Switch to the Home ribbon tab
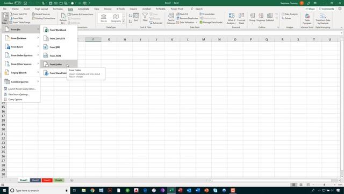Image resolution: width=344 pixels, height=194 pixels. coord(16,9)
